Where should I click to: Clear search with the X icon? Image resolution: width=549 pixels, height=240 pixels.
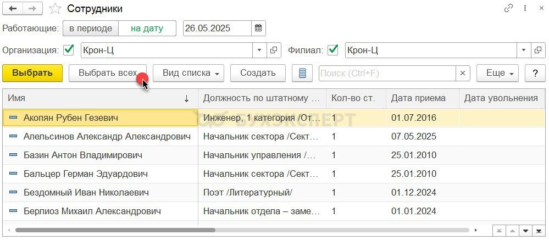(463, 73)
